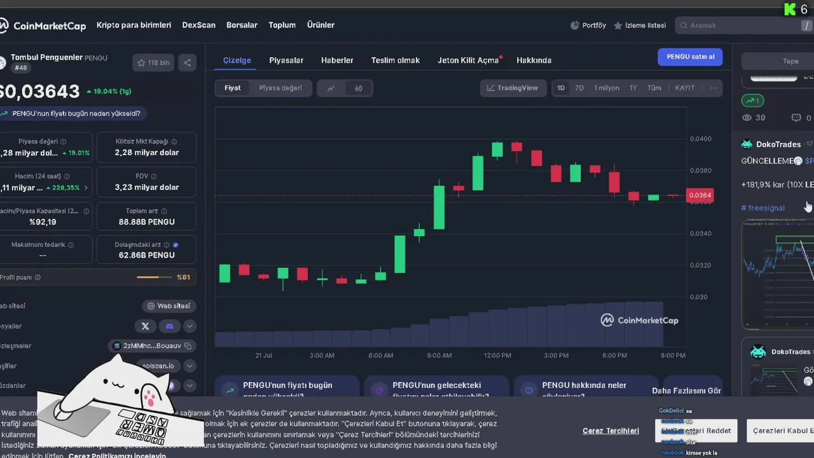Expand the explorers dropdown next to solscan.io
This screenshot has height=458, width=814.
(190, 366)
